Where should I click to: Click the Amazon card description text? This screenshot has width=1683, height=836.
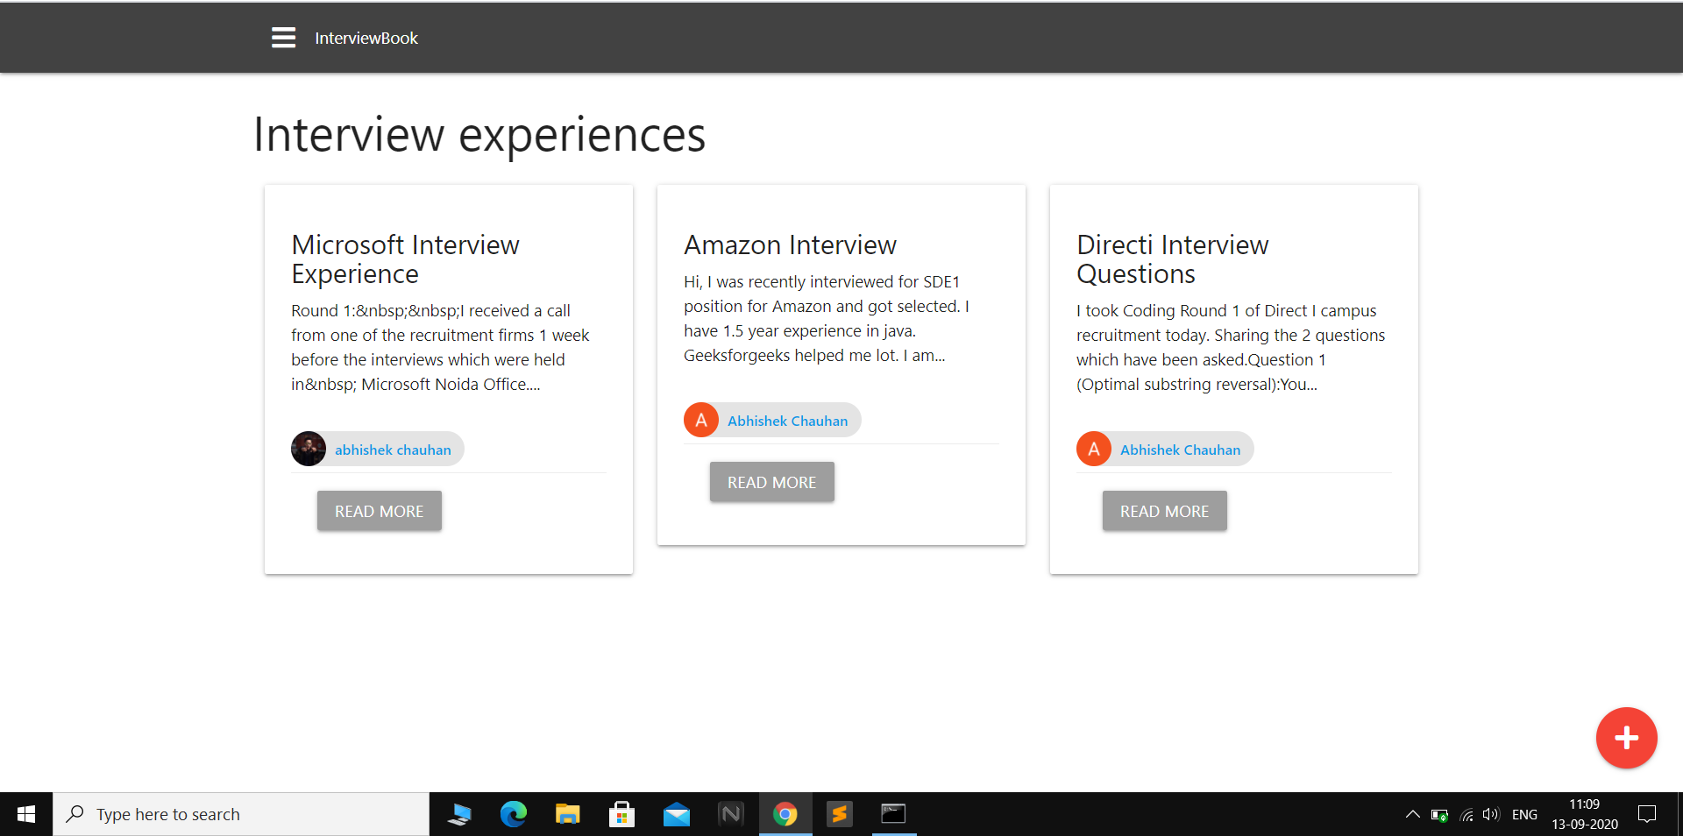[x=827, y=318]
